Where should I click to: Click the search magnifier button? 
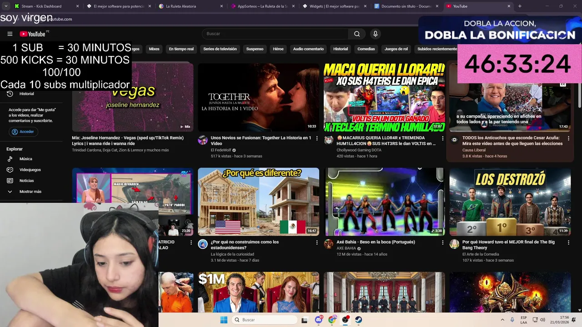click(357, 34)
